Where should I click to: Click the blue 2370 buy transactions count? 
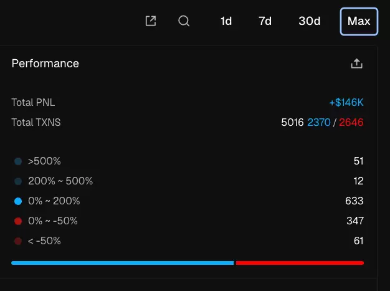coord(319,122)
